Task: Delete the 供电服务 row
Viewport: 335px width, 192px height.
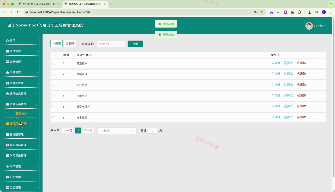Action: click(x=301, y=96)
